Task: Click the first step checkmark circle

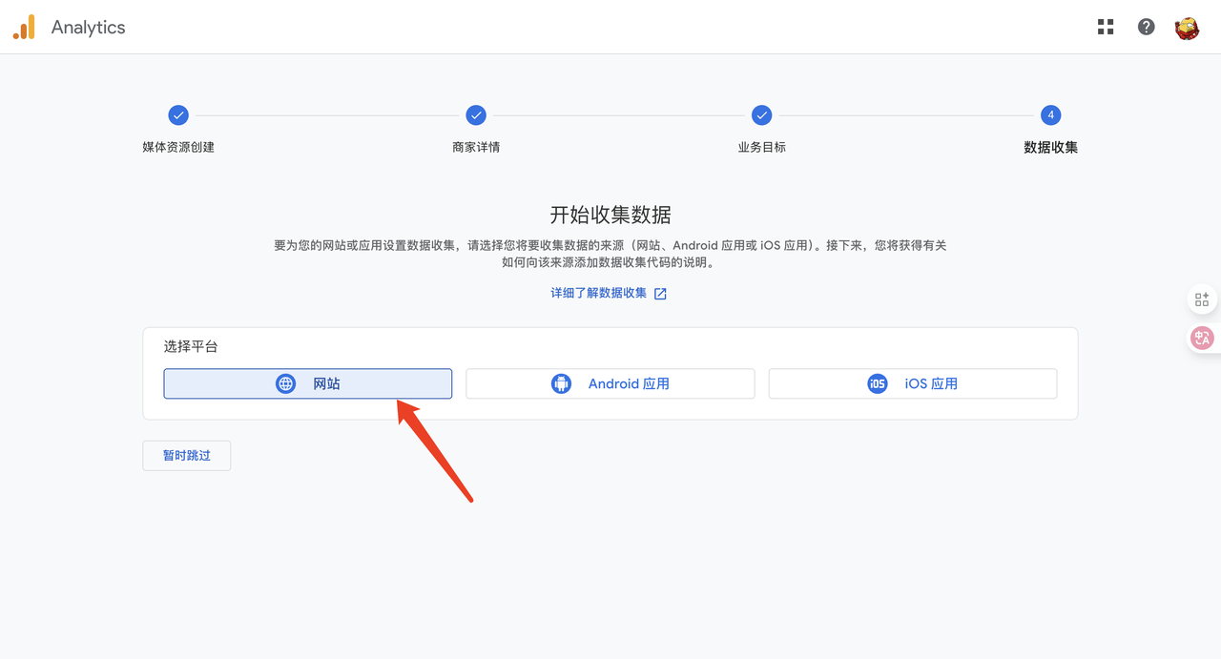Action: (178, 115)
